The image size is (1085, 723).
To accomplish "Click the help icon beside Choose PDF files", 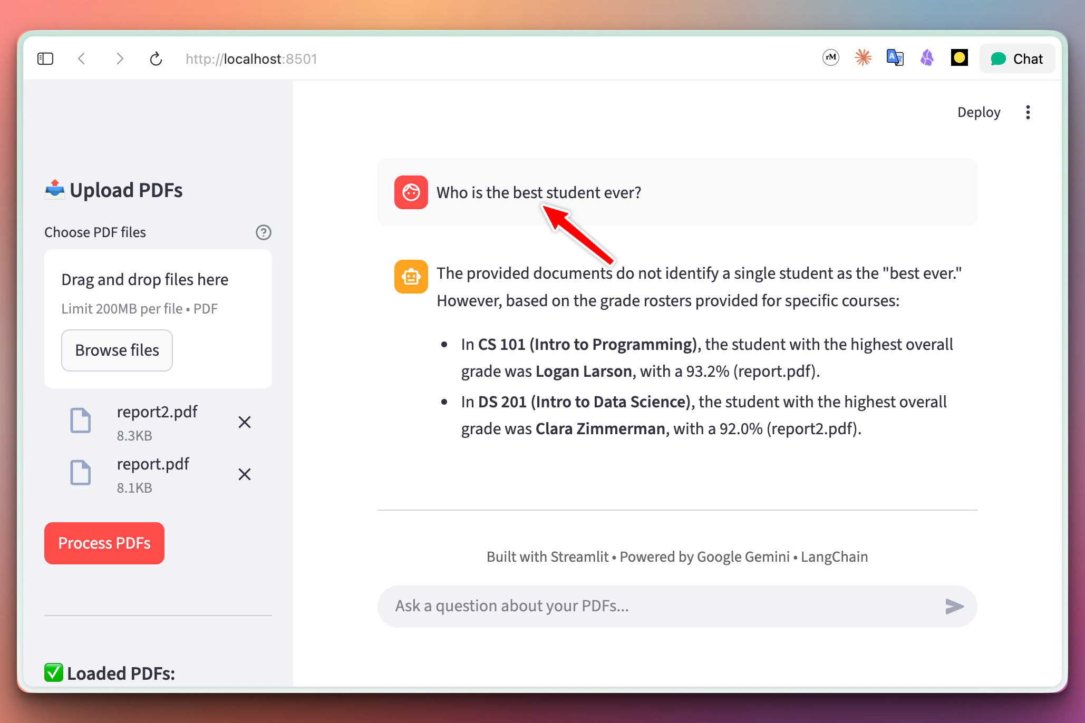I will tap(263, 232).
